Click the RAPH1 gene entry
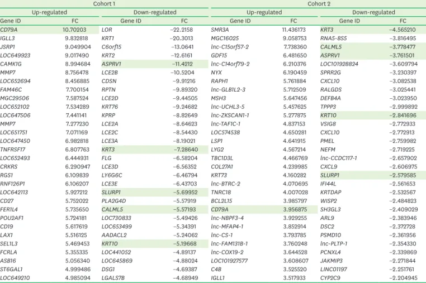 tap(219, 81)
